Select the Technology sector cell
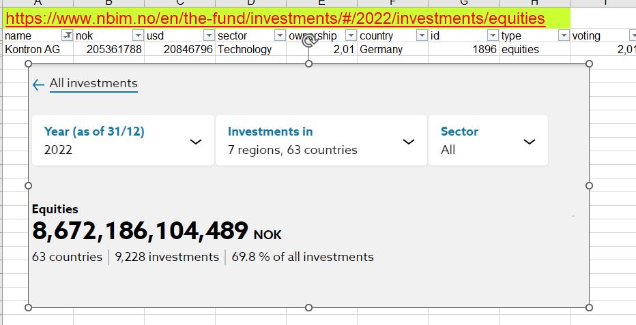The image size is (636, 325). tap(246, 49)
